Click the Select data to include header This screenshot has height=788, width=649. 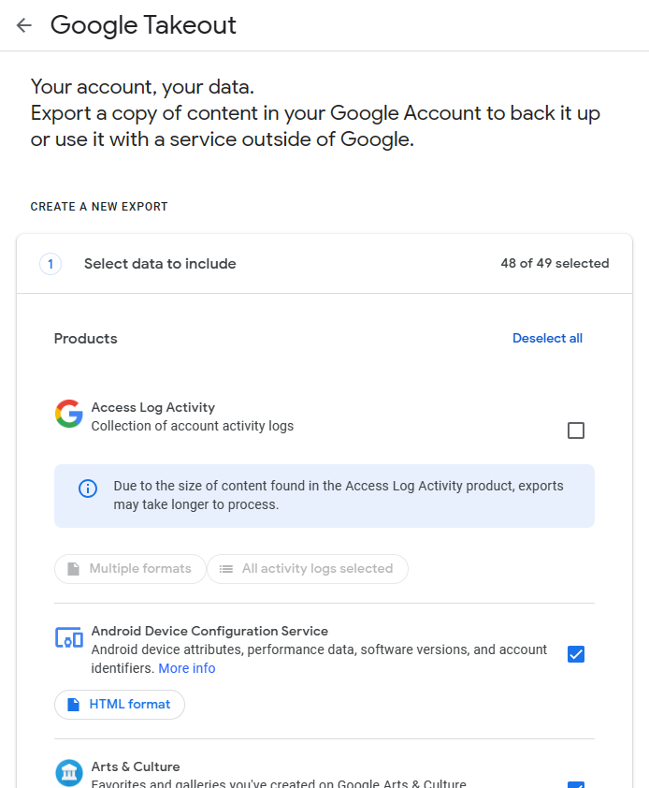tap(160, 264)
